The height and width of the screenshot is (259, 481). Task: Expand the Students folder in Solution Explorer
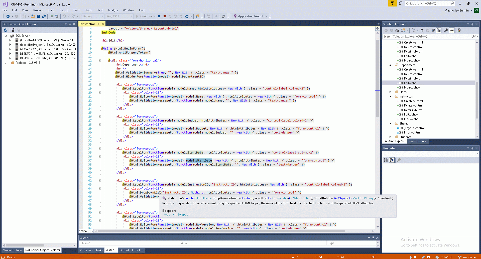pyautogui.click(x=390, y=137)
